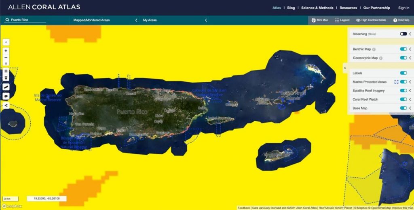Turn off the Labels toggle

point(403,73)
